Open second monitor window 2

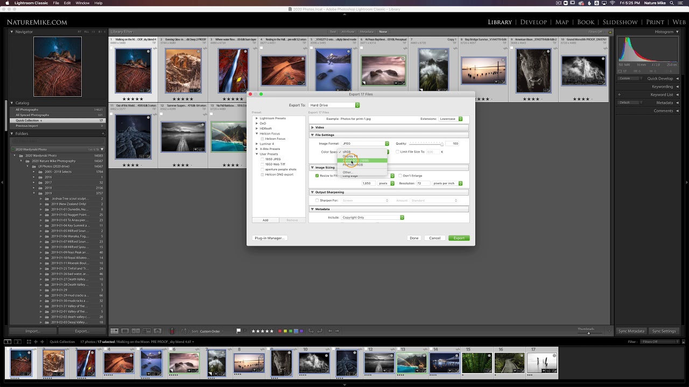tap(17, 342)
